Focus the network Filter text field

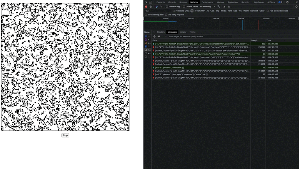(157, 11)
